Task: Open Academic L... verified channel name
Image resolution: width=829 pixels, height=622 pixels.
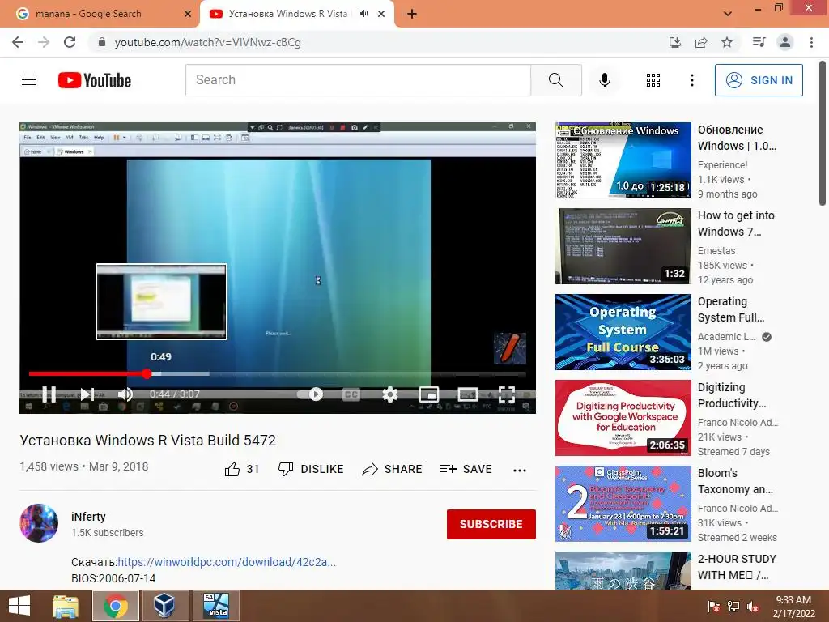Action: click(726, 336)
